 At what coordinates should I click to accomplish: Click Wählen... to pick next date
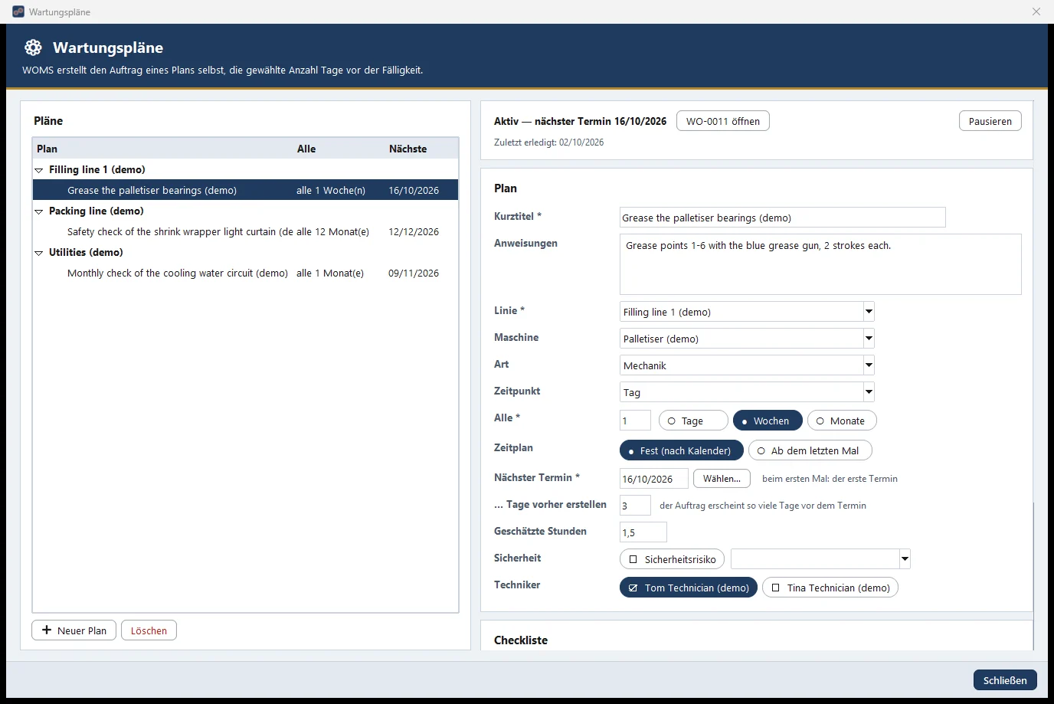click(x=722, y=478)
